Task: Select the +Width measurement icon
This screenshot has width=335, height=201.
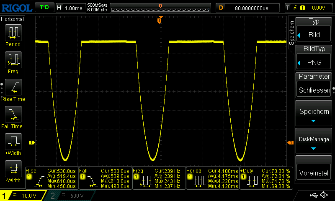Action: click(x=13, y=142)
